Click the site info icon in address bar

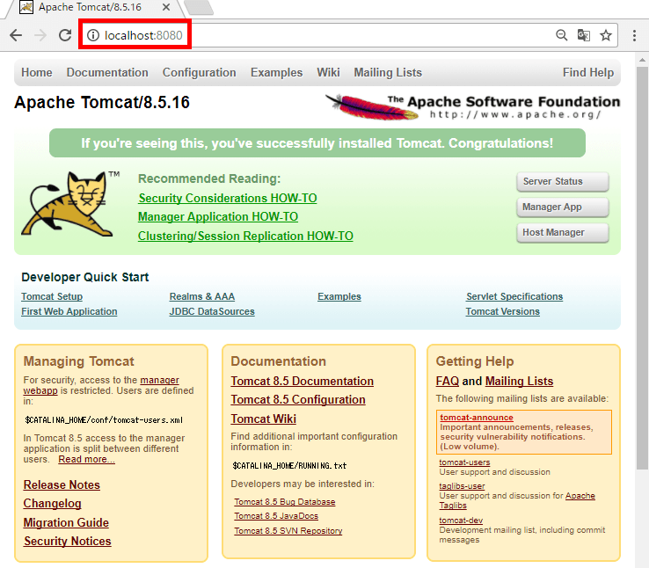coord(93,35)
